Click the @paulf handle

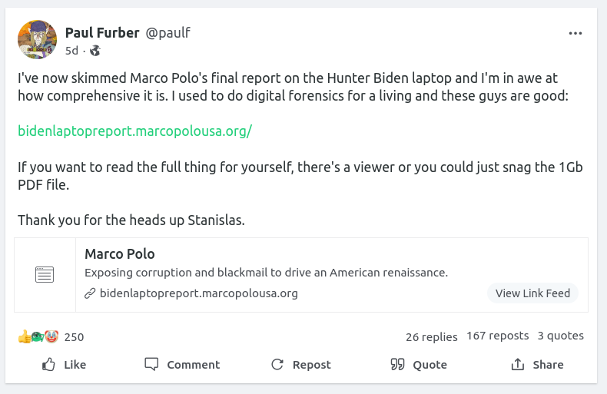pos(168,32)
